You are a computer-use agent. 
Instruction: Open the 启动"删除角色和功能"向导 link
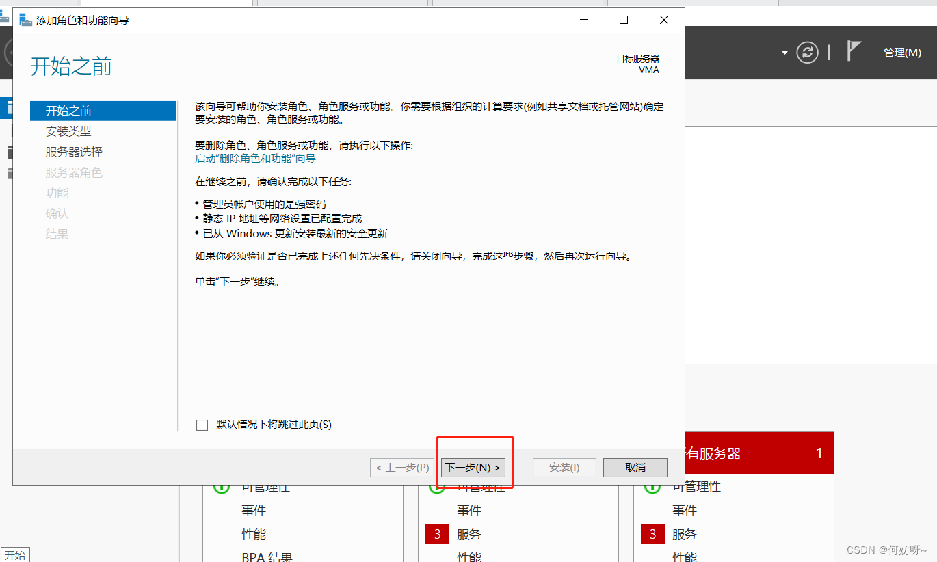(x=255, y=159)
